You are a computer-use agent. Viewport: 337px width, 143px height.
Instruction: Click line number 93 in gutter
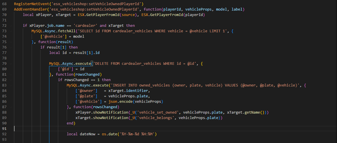(x=4, y=139)
